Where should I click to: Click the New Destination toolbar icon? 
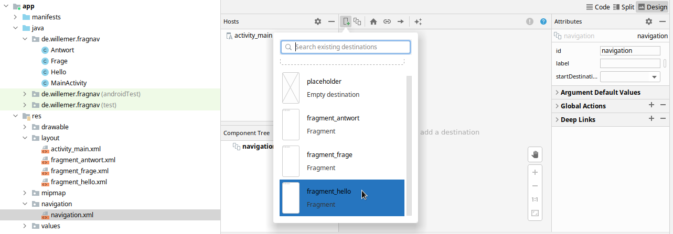pyautogui.click(x=346, y=21)
